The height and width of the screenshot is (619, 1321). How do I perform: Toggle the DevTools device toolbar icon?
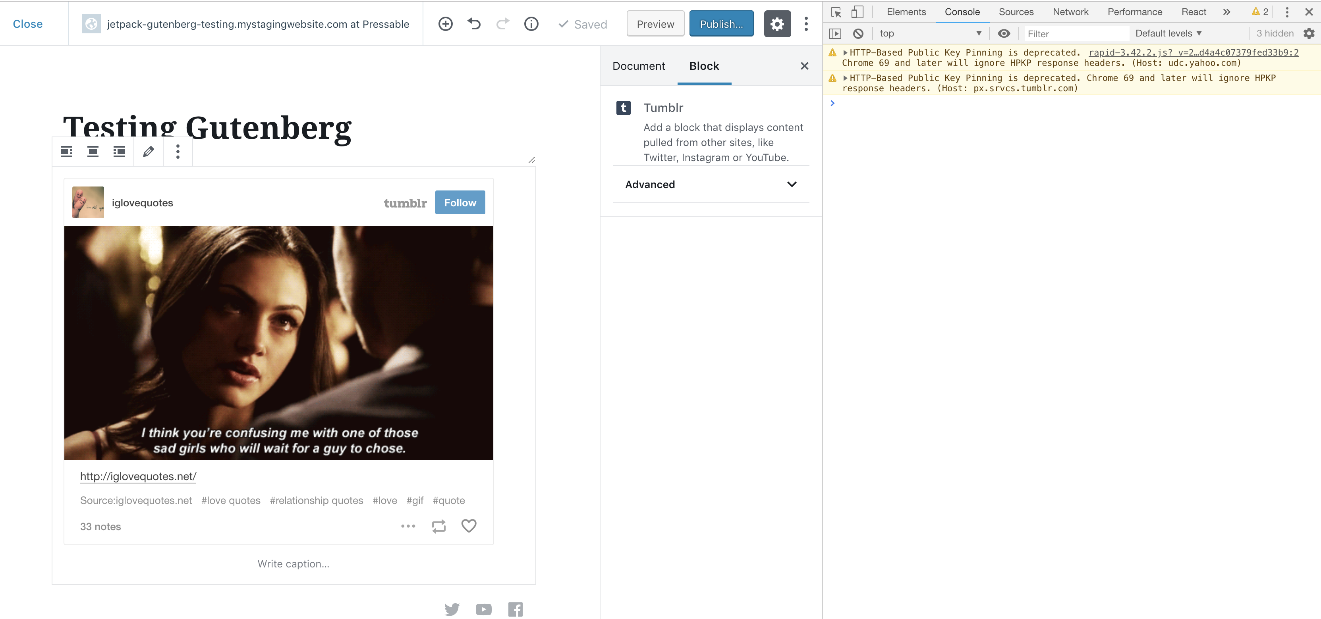(x=857, y=12)
